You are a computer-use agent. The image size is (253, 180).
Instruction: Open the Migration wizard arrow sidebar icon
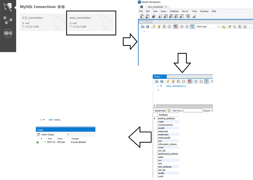point(8,33)
